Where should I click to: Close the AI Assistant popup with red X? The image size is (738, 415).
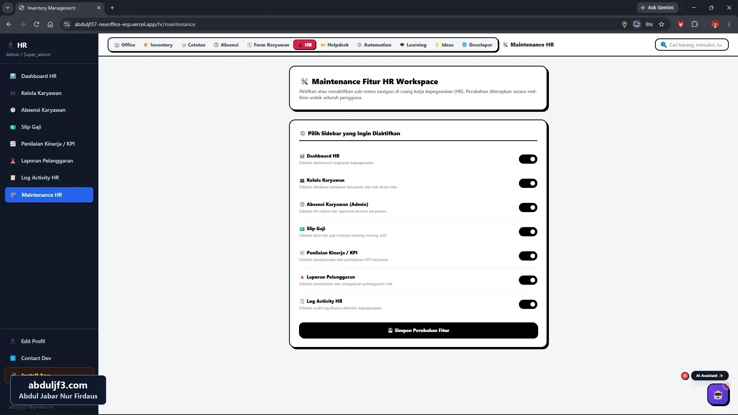pos(685,376)
